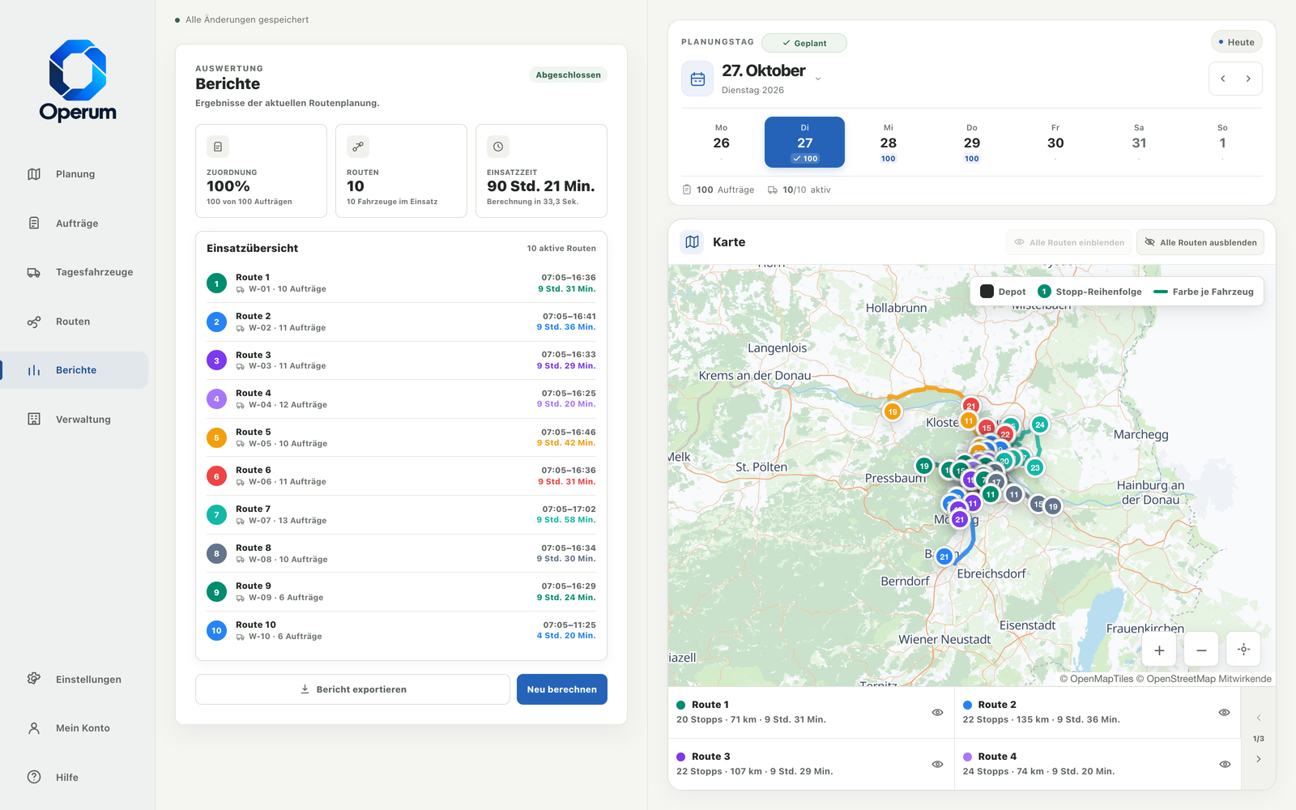Show all routes with Alle Routen einblenden
Screen dimensions: 1296x810
pyautogui.click(x=1068, y=242)
